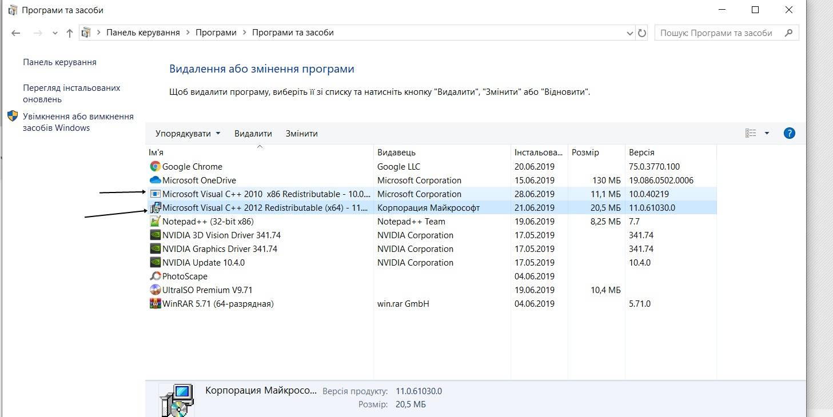Click the view layout icon in toolbar
This screenshot has width=833, height=417.
click(x=751, y=133)
